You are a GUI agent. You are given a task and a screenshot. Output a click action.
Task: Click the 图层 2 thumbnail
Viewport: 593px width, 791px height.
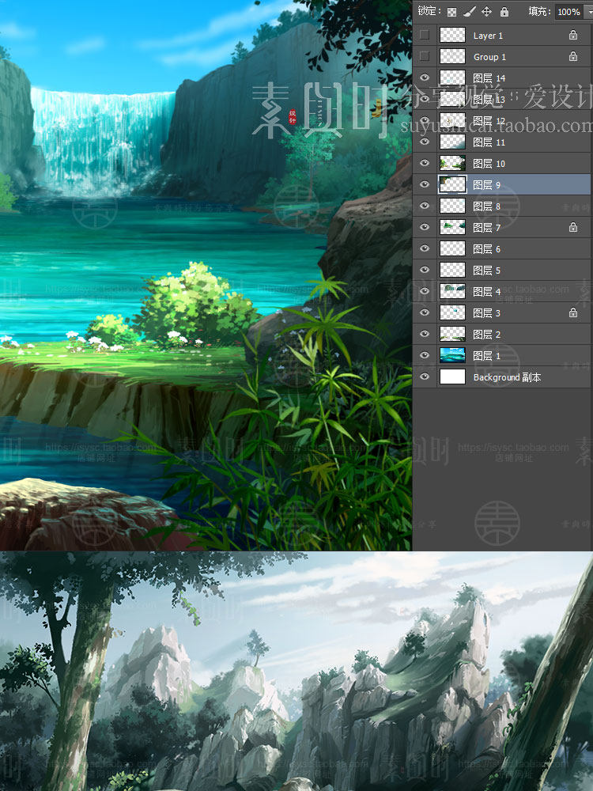(452, 334)
